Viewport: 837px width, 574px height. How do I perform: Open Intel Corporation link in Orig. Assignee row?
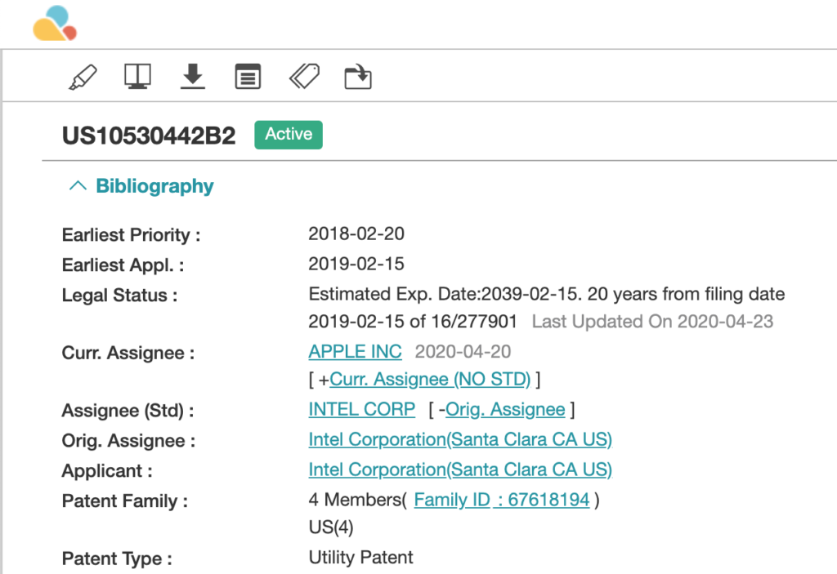[x=459, y=439]
